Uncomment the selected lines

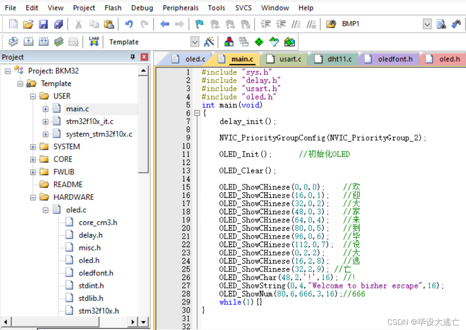coord(311,24)
